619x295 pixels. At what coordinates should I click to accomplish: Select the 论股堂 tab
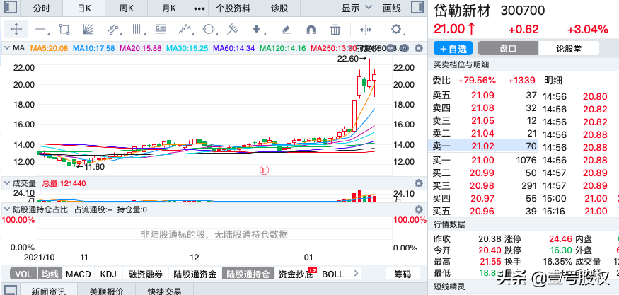[569, 49]
